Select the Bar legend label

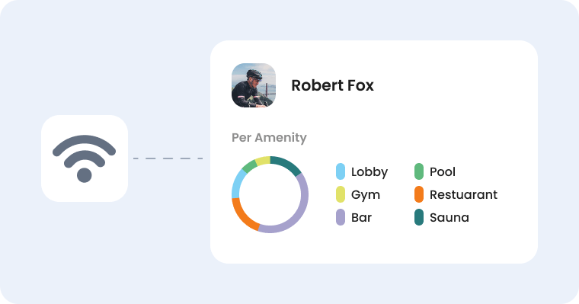[362, 218]
